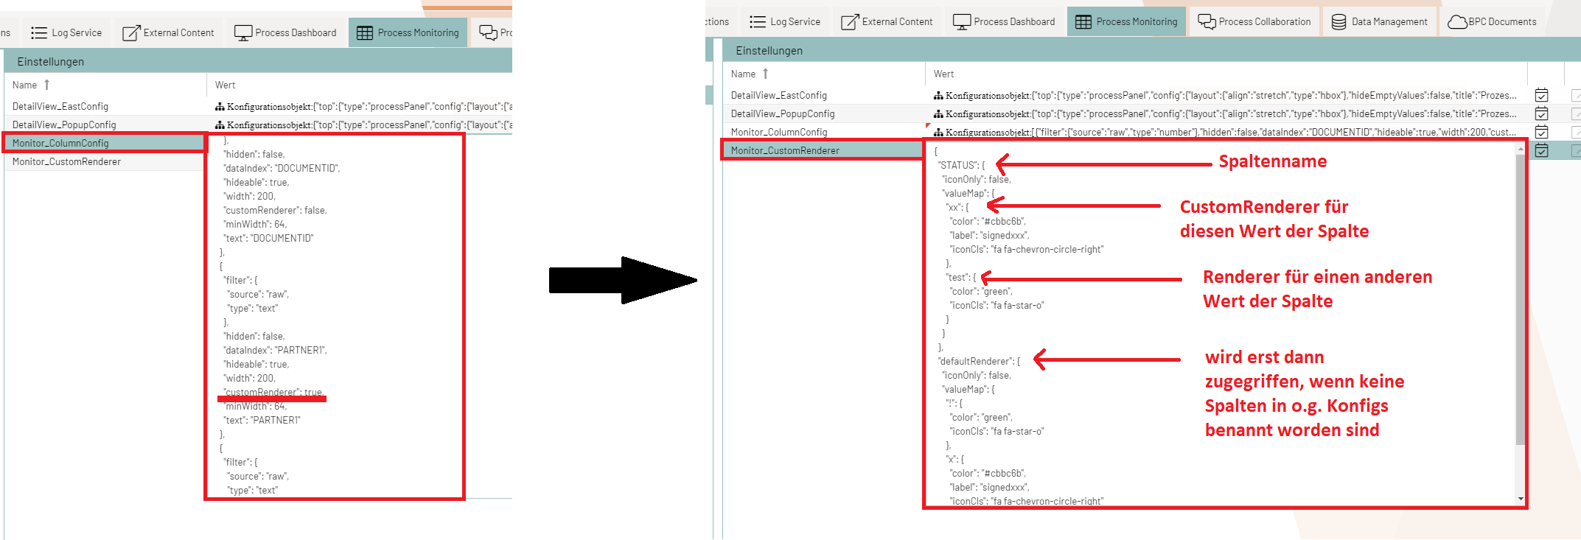The height and width of the screenshot is (540, 1581).
Task: Open the Data Management tab
Action: pyautogui.click(x=1380, y=21)
